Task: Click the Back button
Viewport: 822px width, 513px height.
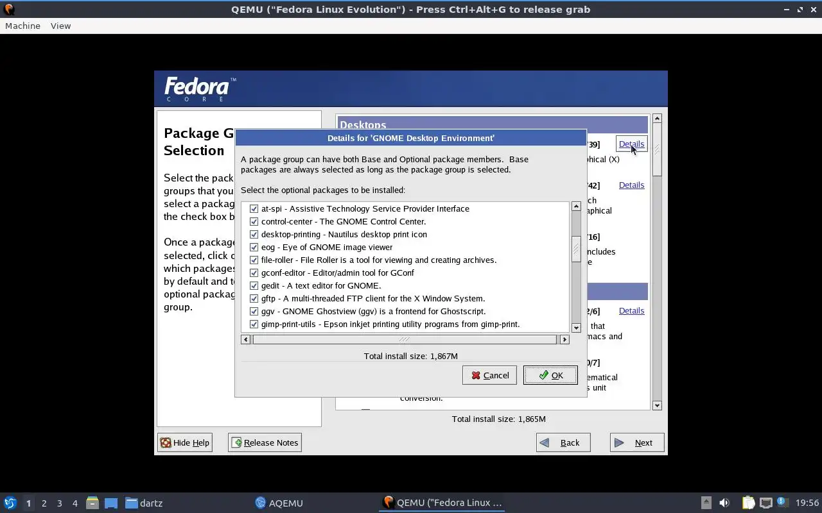Action: tap(563, 442)
